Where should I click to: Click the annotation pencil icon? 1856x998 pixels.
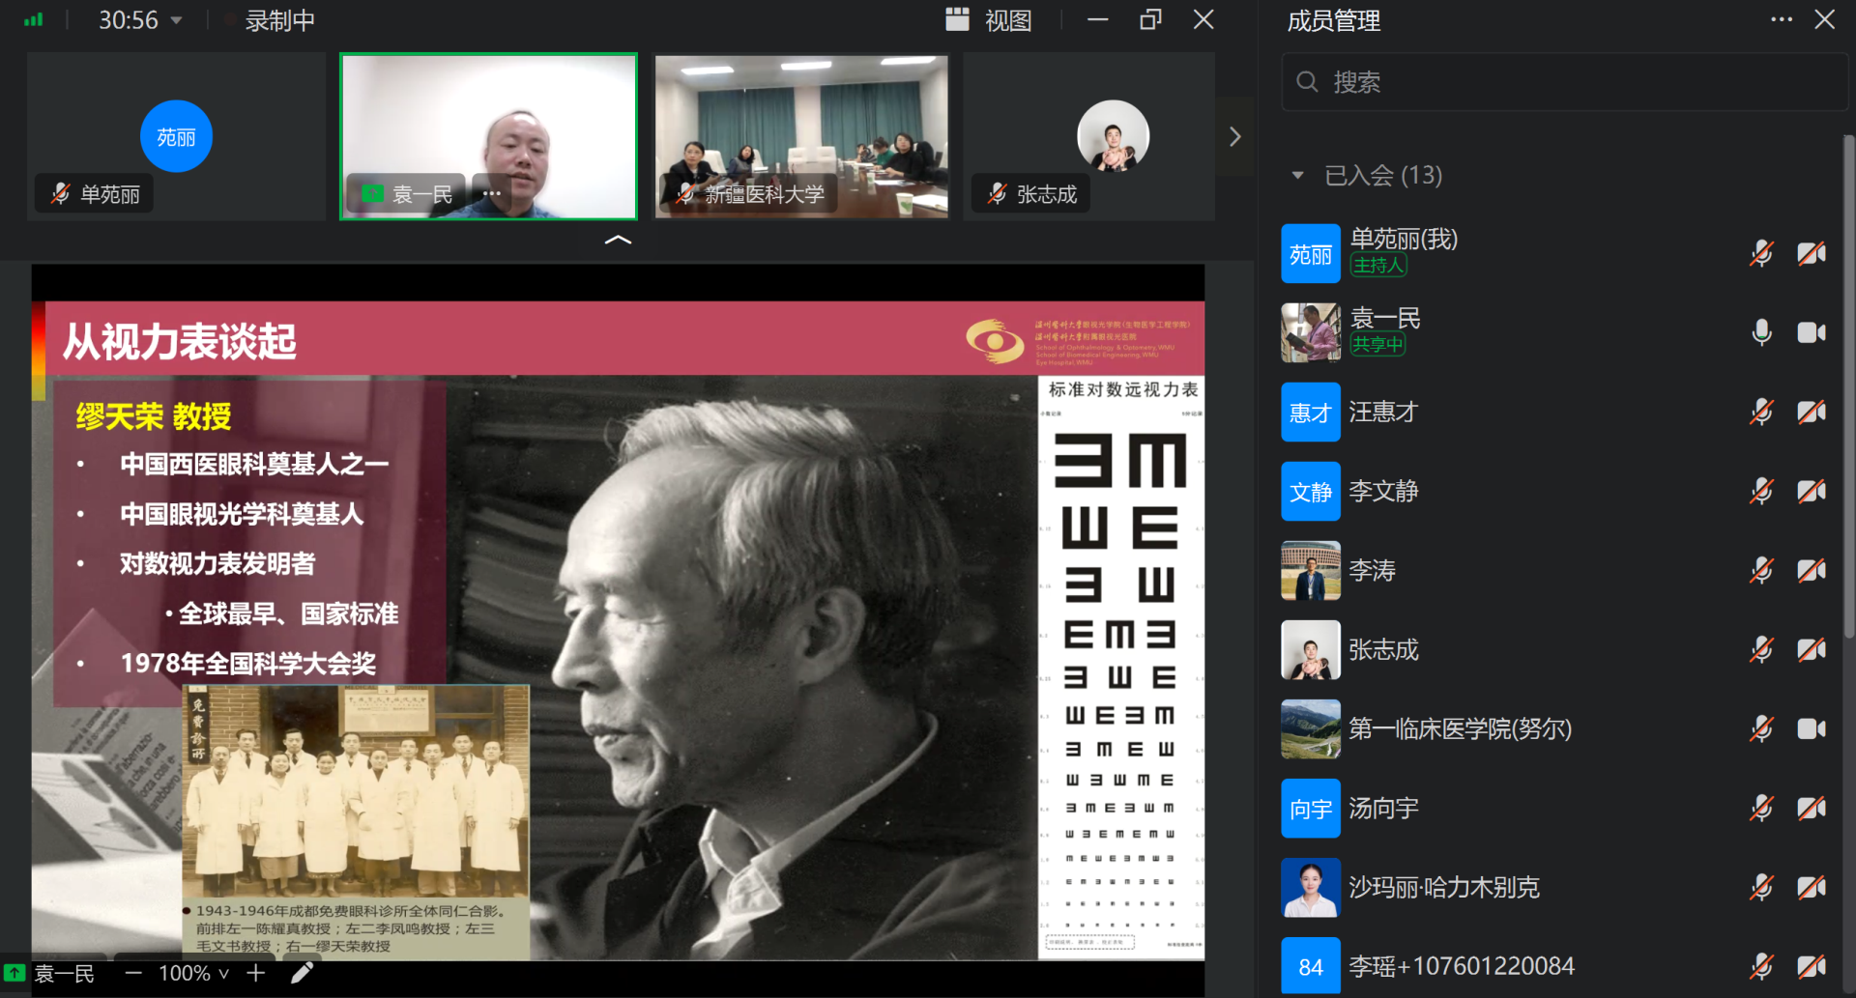click(x=301, y=973)
